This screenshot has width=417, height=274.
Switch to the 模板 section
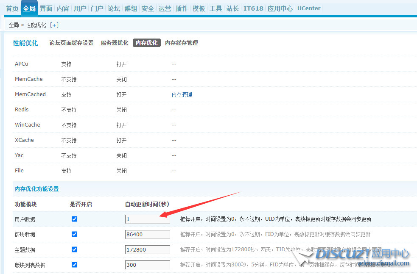(199, 8)
